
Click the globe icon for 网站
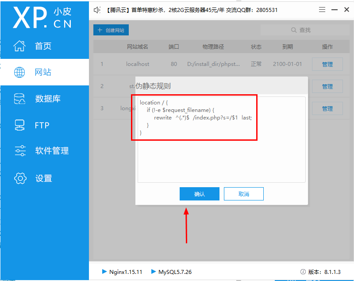coord(19,72)
